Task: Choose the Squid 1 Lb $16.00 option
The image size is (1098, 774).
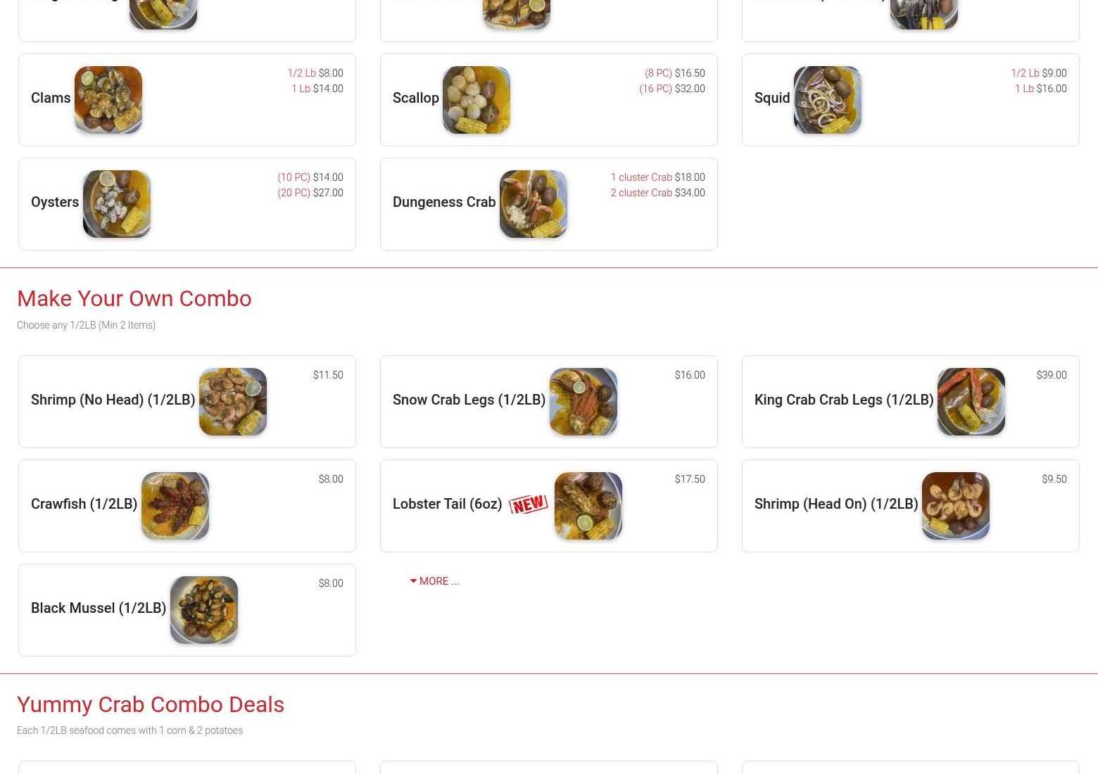Action: [1040, 89]
